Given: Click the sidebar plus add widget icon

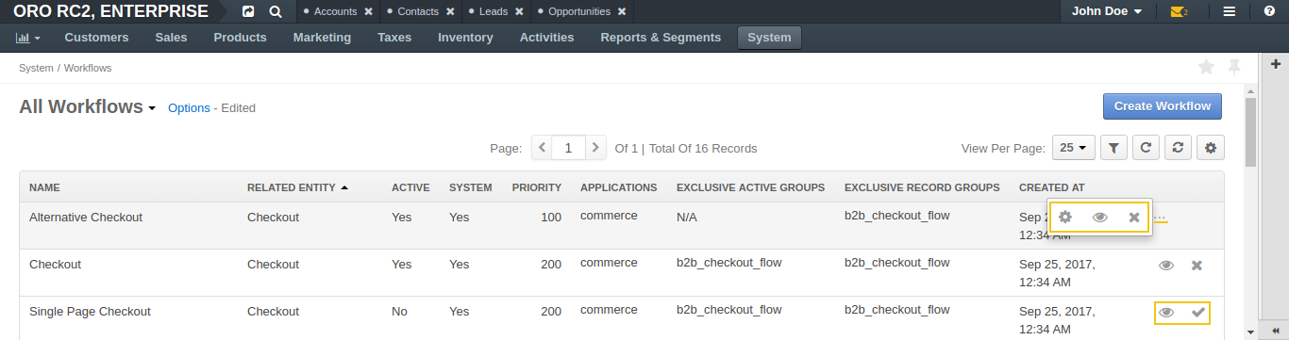Looking at the screenshot, I should pyautogui.click(x=1276, y=63).
